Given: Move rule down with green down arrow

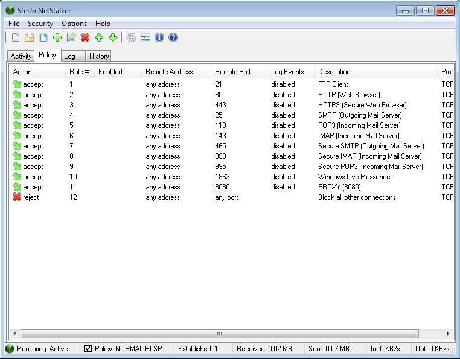Looking at the screenshot, I should pos(112,38).
